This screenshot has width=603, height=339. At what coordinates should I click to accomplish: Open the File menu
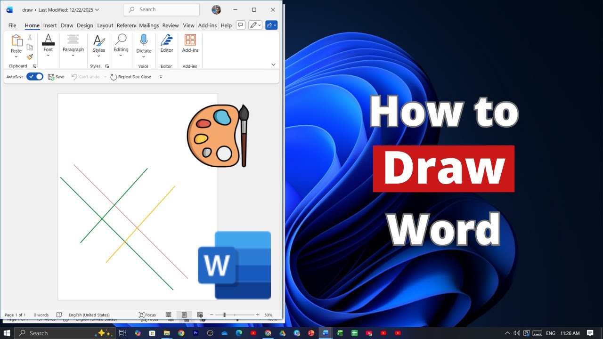click(12, 25)
